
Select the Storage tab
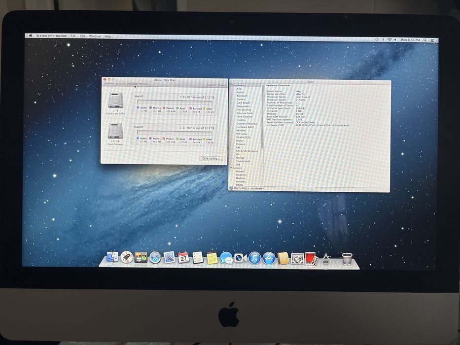133,84
